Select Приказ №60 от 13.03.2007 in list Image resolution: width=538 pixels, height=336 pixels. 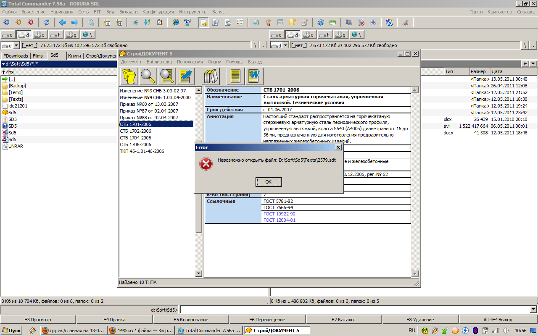point(149,104)
